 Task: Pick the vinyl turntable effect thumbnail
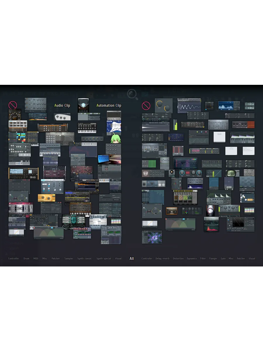172,173
